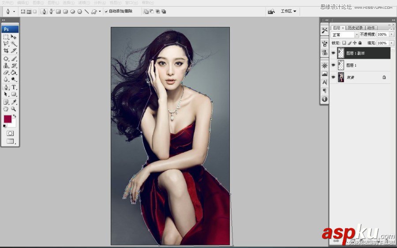This screenshot has width=397, height=248.
Task: Select the Eraser tool
Action: coord(6,72)
